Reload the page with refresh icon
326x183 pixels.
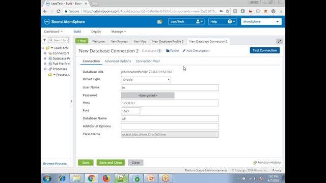tap(59, 11)
